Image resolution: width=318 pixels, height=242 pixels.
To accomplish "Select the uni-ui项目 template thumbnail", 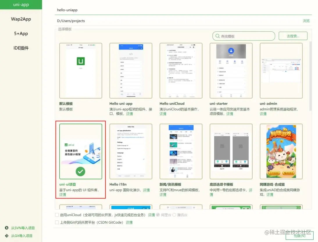I will [81, 151].
